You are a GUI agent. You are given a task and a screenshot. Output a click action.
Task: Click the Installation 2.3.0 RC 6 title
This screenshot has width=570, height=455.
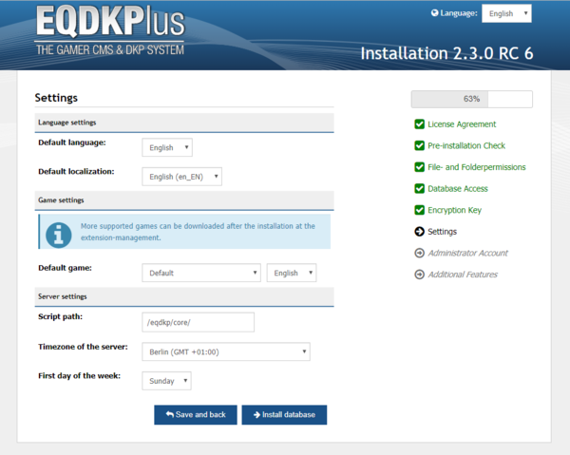point(446,53)
